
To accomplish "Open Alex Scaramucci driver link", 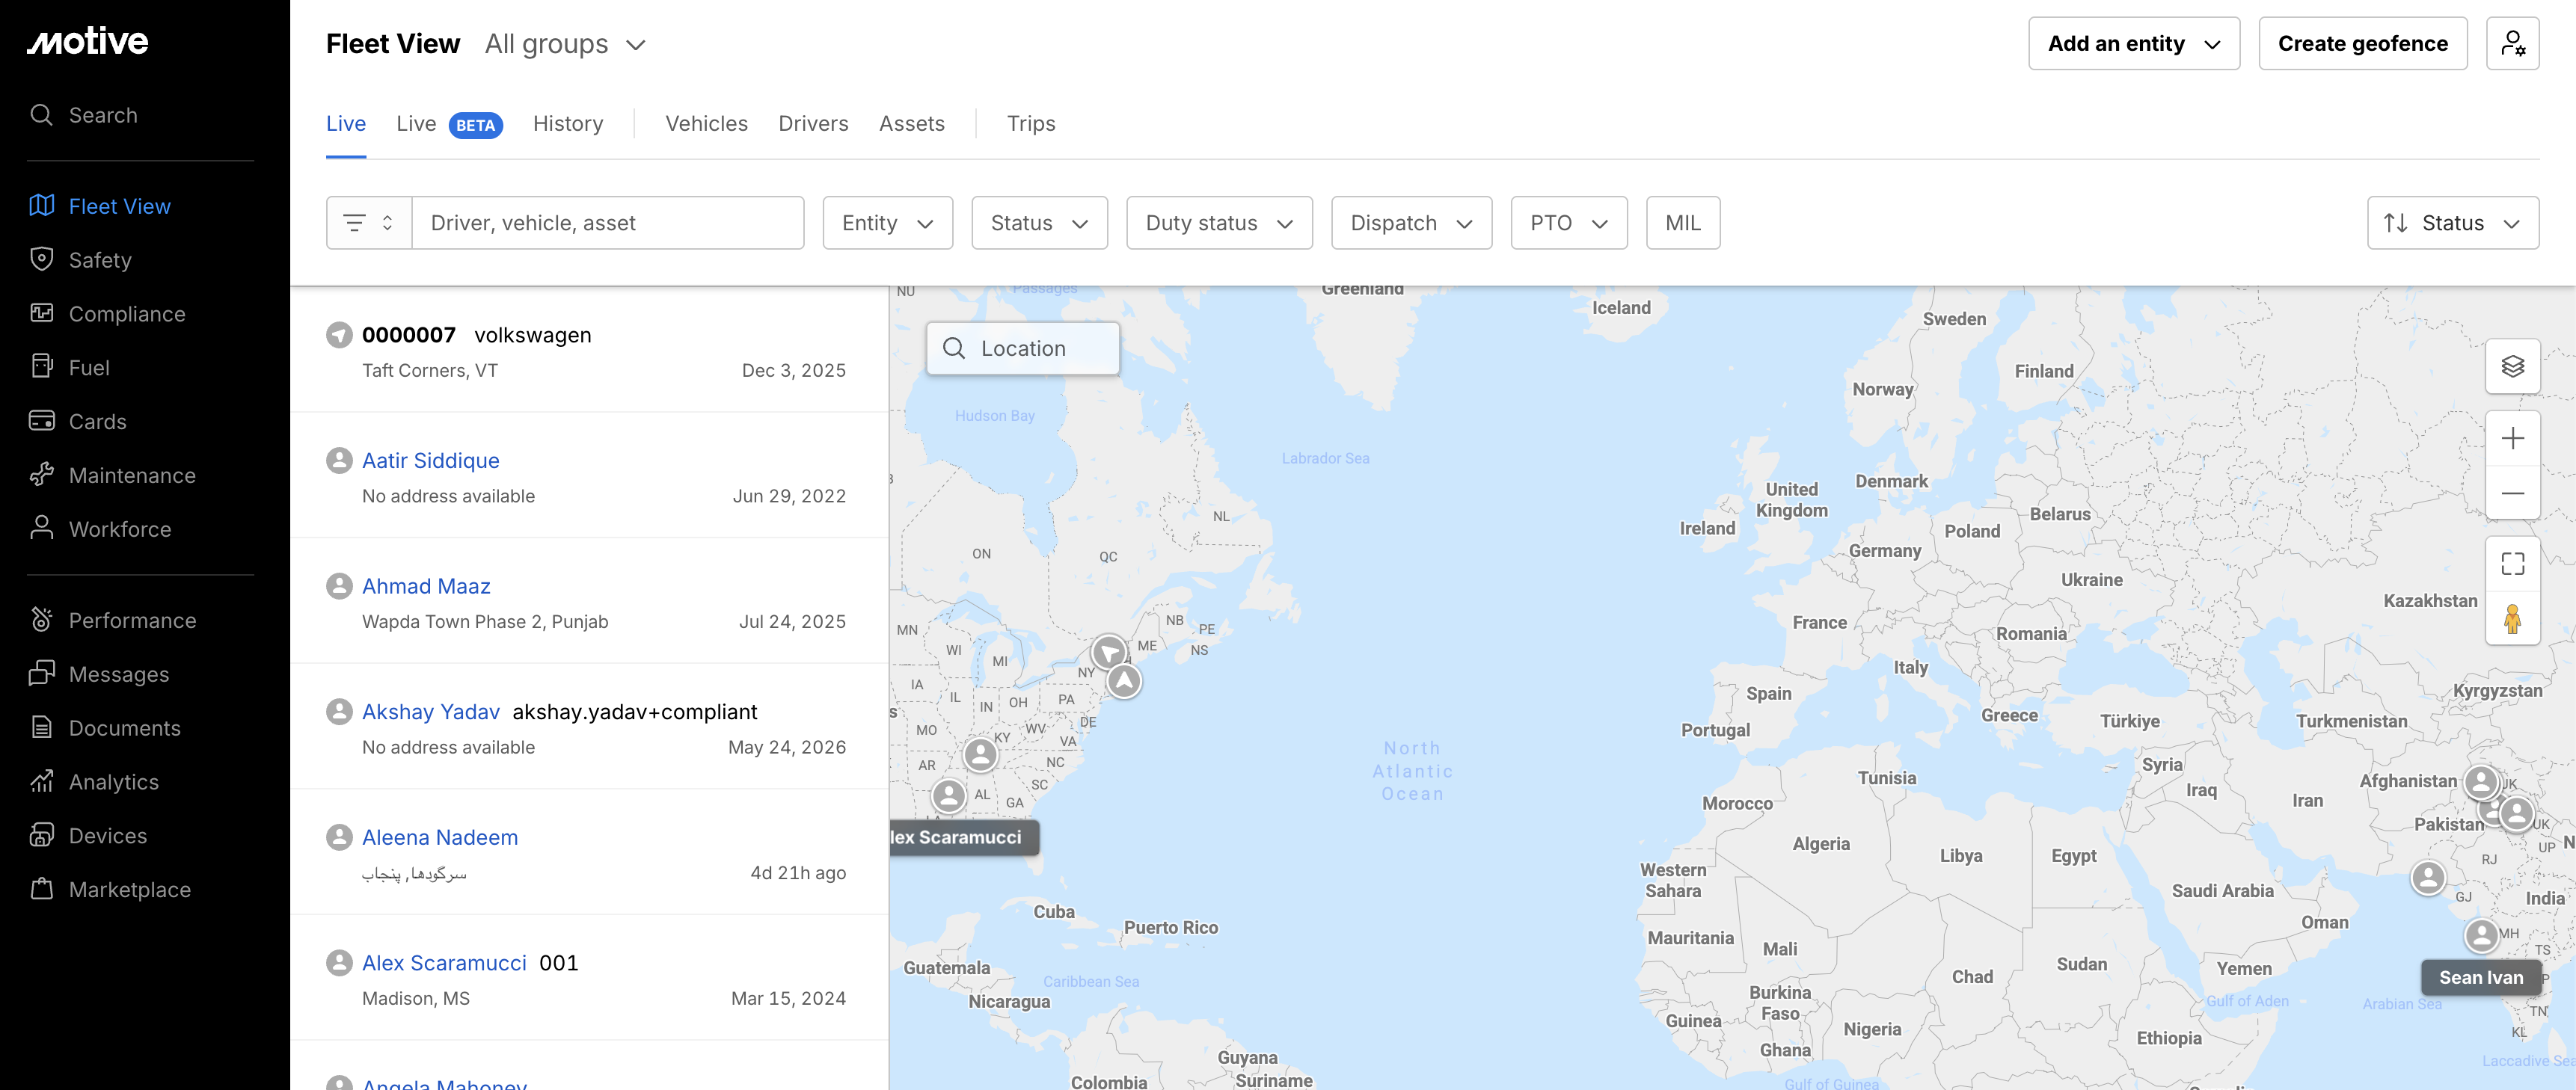I will coord(444,963).
